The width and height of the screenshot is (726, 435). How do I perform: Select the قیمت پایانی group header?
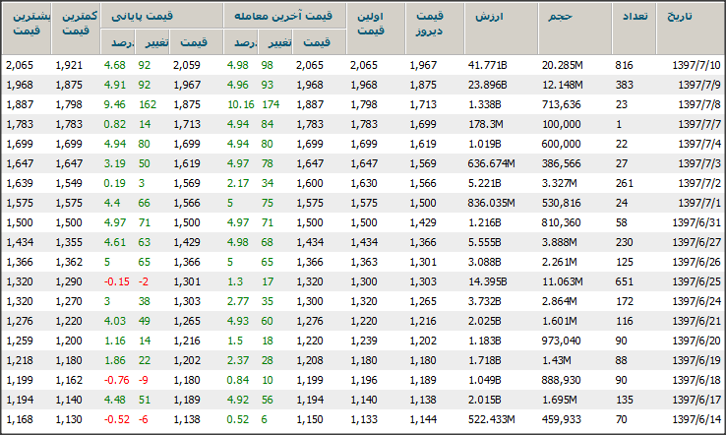pos(159,16)
